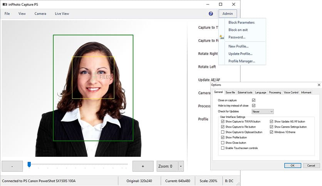Select Profile Manager from Admin menu
Viewport: 322px width, 186px height.
coord(241,61)
